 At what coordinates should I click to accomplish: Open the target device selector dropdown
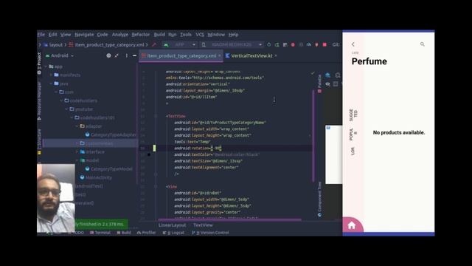pos(232,44)
